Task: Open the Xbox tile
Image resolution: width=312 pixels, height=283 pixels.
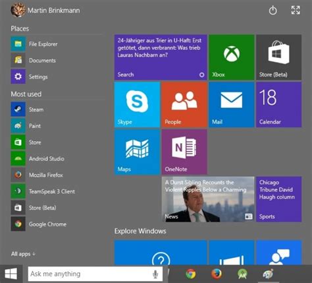Action: 232,57
